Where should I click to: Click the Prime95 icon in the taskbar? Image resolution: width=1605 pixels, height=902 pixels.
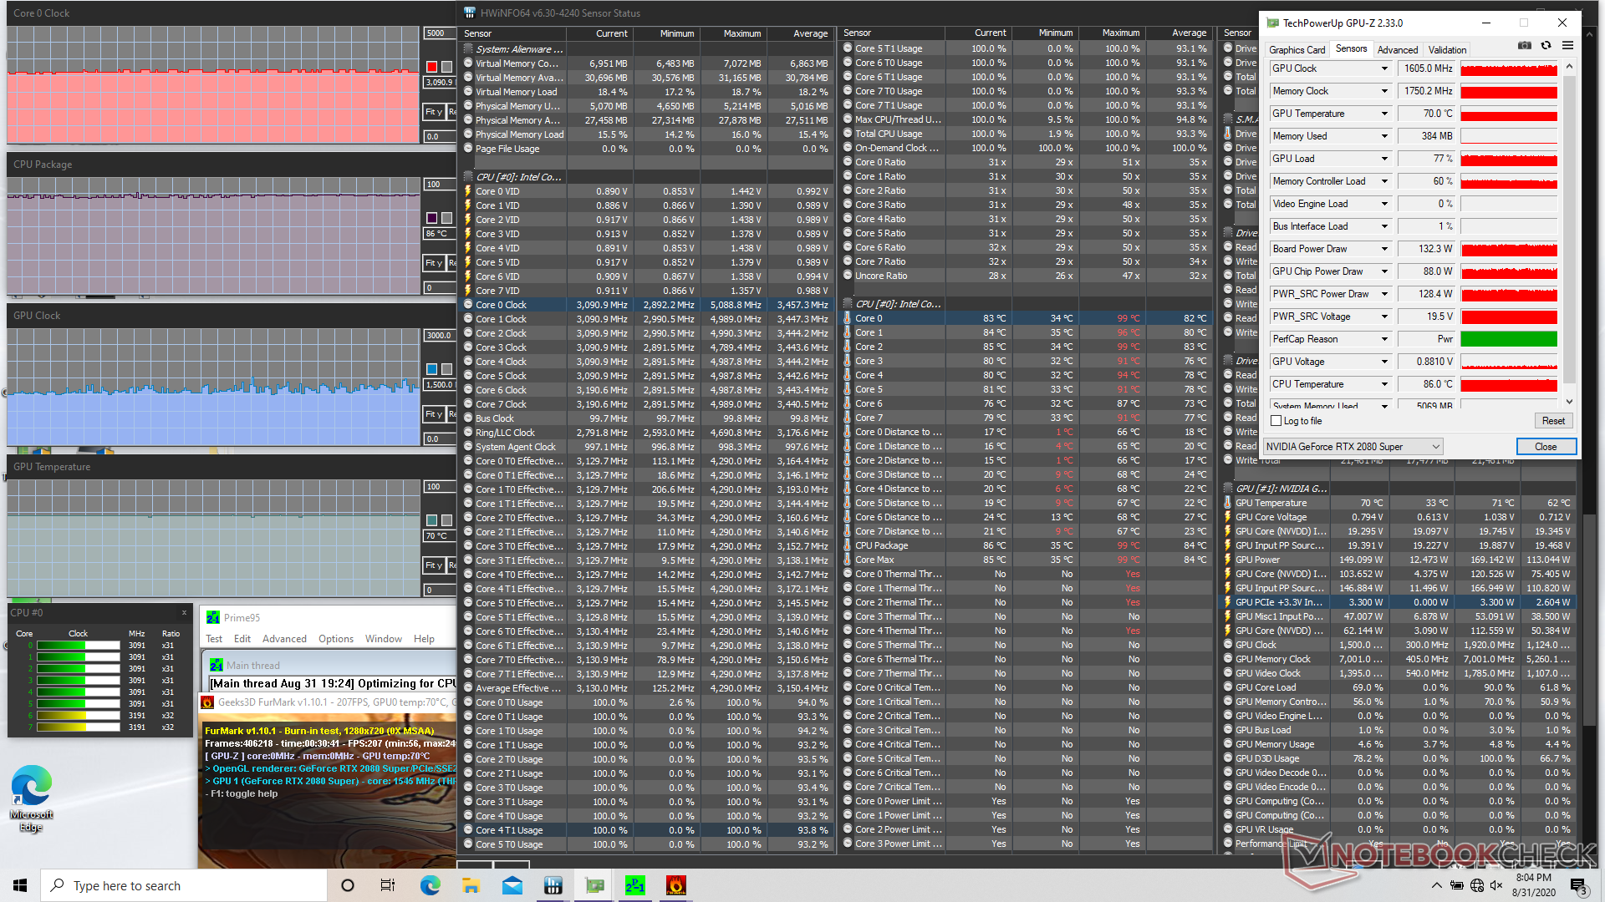point(634,885)
